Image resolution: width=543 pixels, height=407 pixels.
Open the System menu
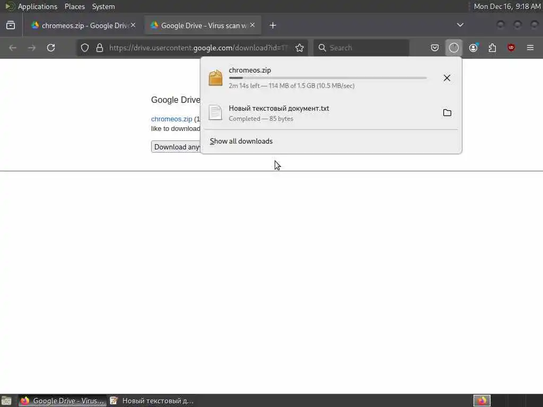(x=103, y=6)
